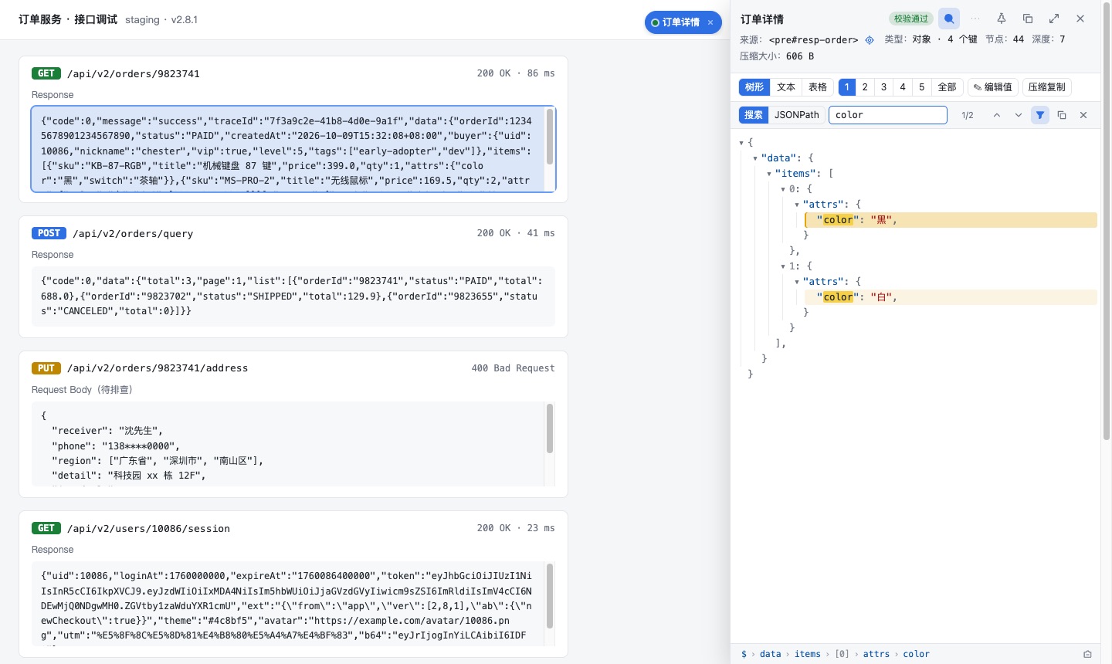Set expand depth to level 5
This screenshot has width=1112, height=664.
[921, 87]
